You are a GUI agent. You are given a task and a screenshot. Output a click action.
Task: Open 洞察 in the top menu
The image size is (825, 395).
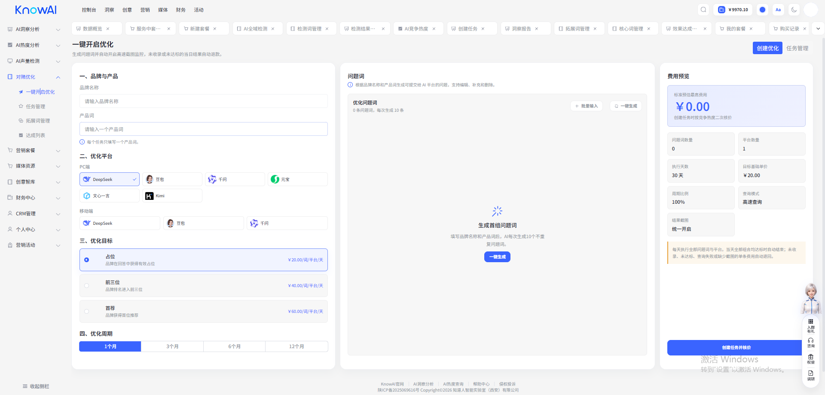coord(110,10)
